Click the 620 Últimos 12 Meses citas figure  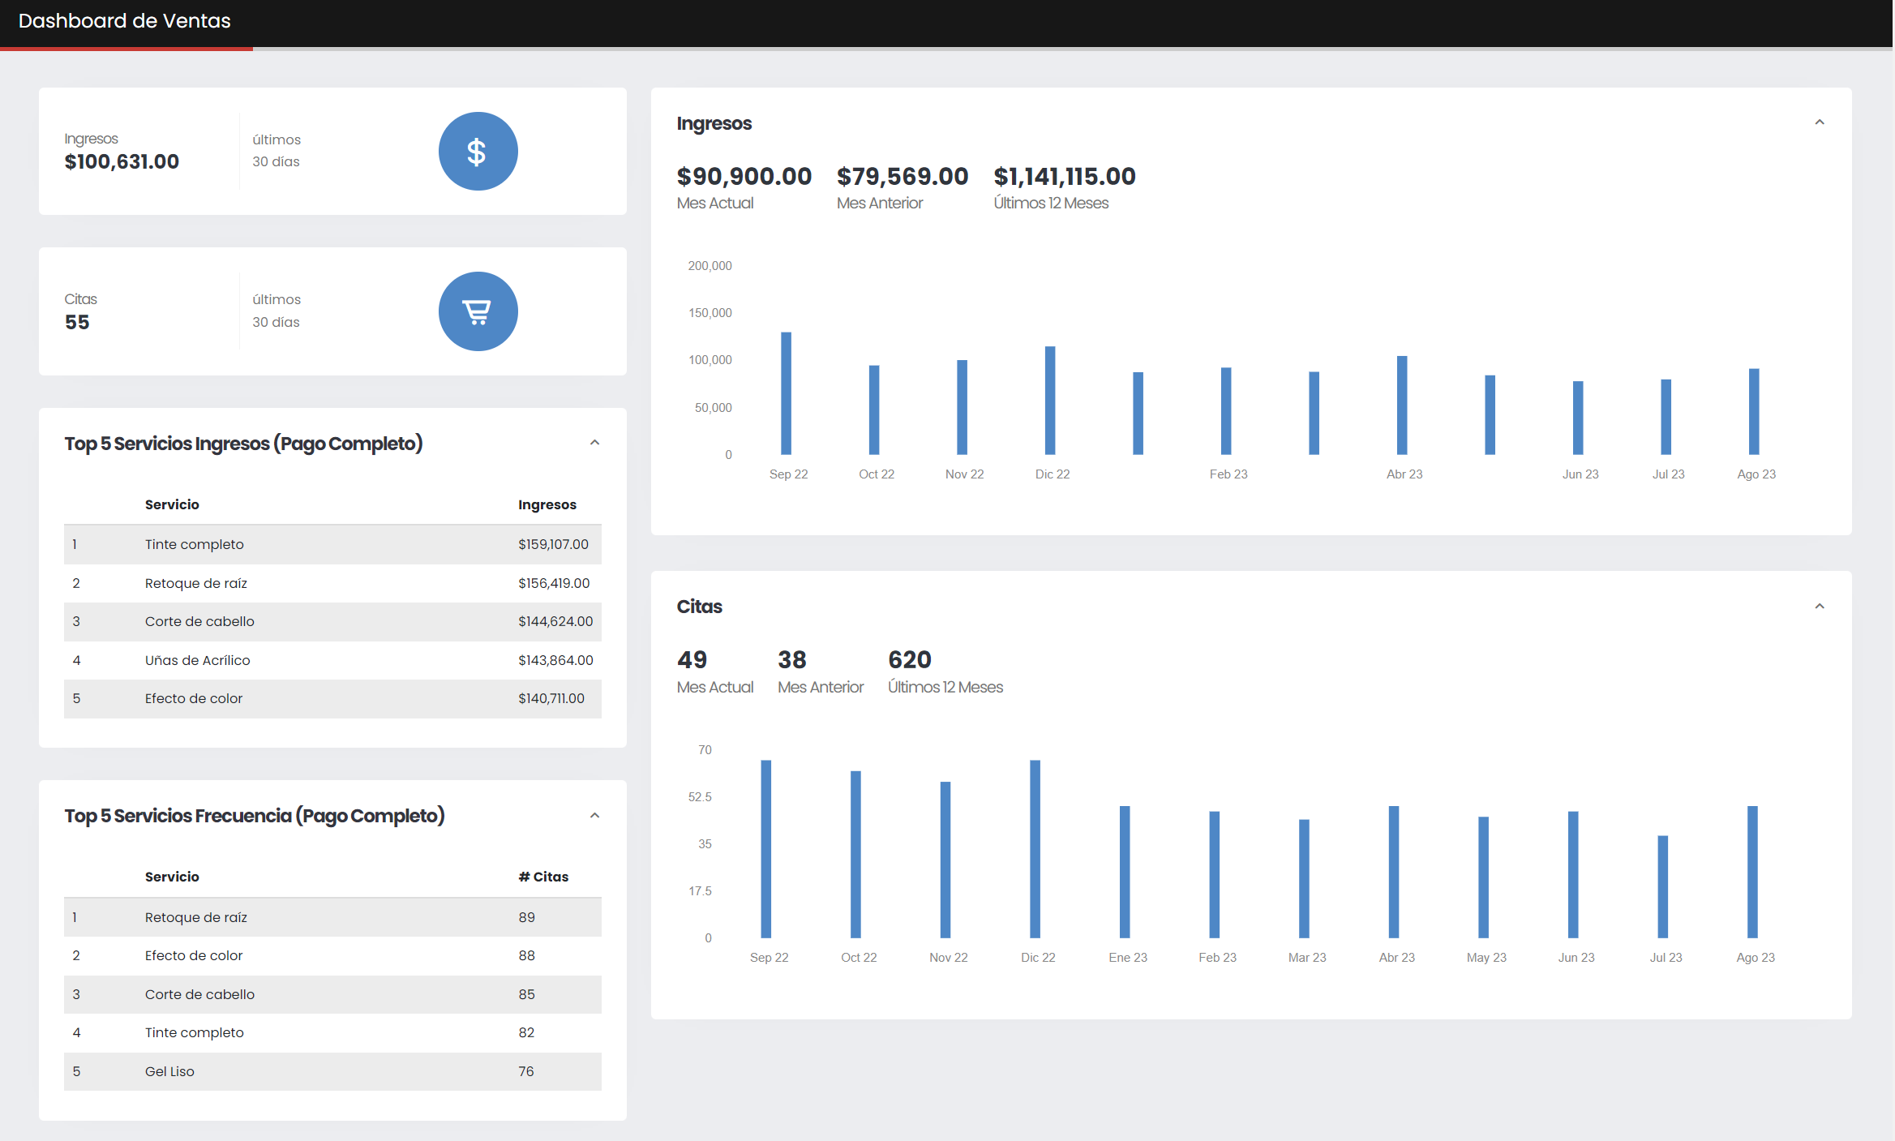(x=910, y=659)
